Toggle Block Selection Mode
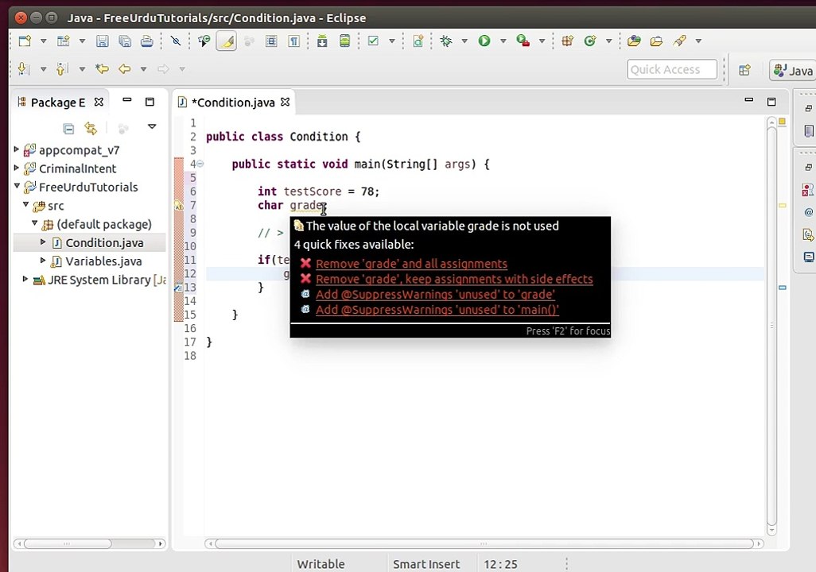The width and height of the screenshot is (816, 572). point(271,41)
